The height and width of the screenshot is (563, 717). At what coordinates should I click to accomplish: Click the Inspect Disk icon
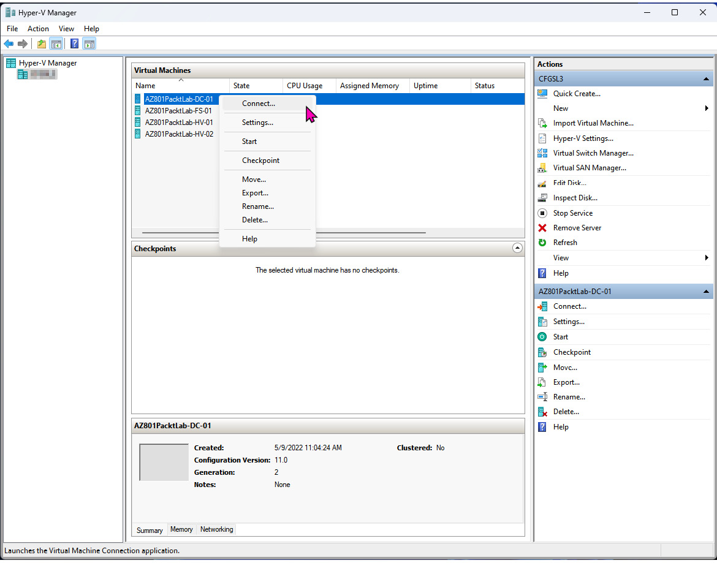(542, 198)
